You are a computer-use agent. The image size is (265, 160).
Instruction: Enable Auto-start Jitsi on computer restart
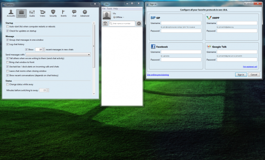[x=8, y=27]
